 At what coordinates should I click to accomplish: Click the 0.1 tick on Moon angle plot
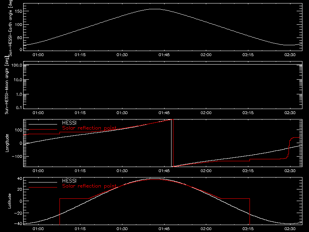(x=19, y=107)
